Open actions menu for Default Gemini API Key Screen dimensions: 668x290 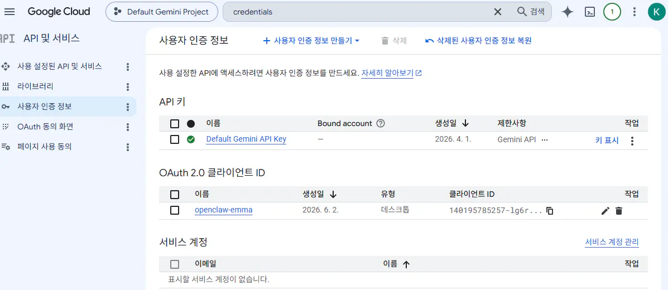coord(632,141)
